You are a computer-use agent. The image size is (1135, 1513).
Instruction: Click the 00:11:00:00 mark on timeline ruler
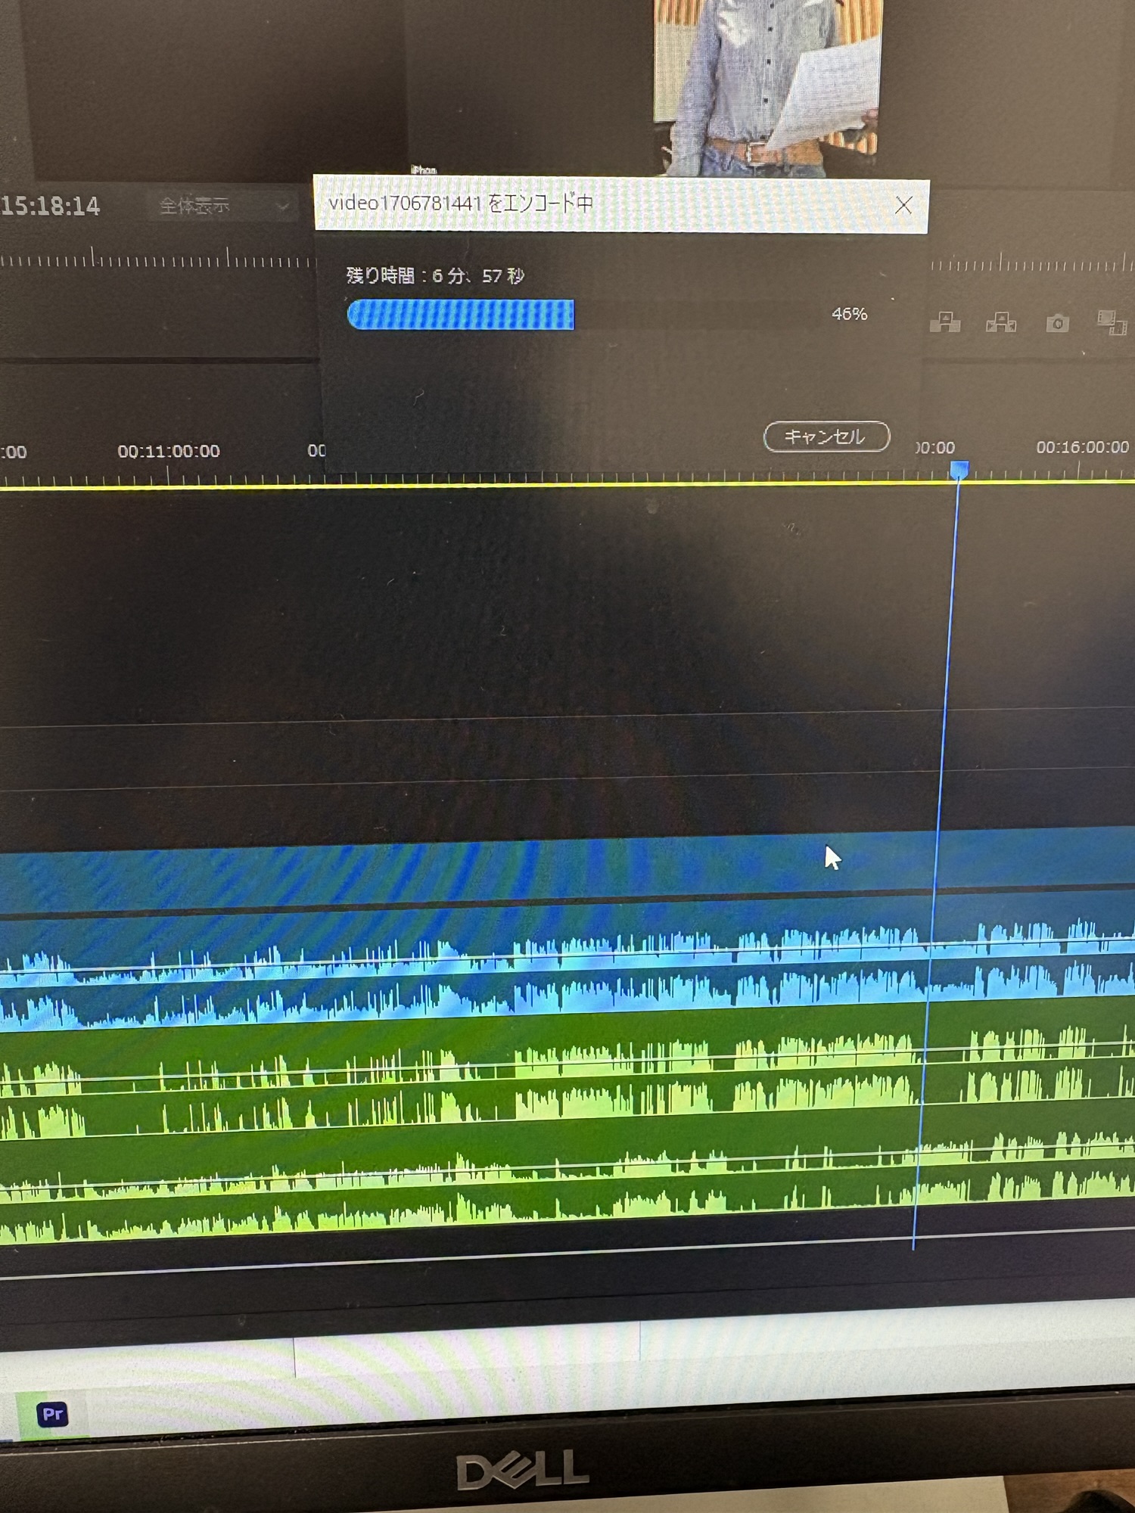[168, 452]
